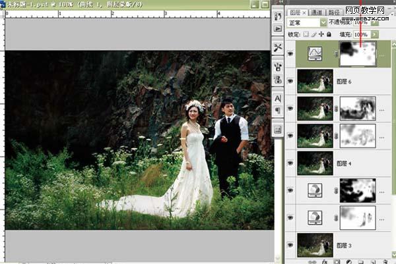The width and height of the screenshot is (396, 264).
Task: Click the Actions play-button panel icon
Action: (x=277, y=29)
